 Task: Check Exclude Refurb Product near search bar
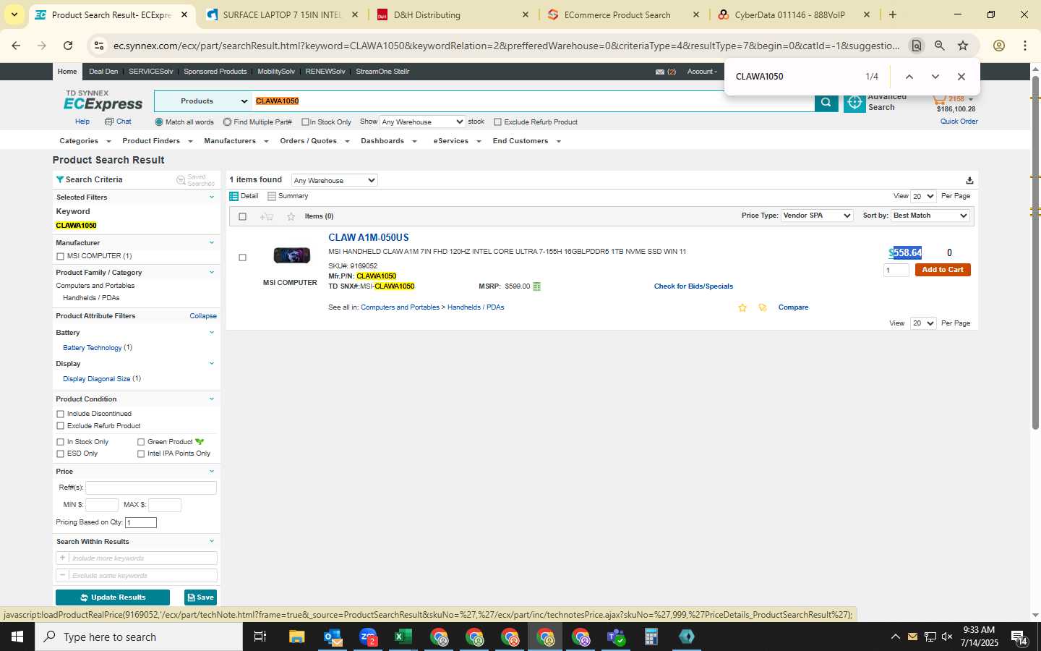(497, 122)
